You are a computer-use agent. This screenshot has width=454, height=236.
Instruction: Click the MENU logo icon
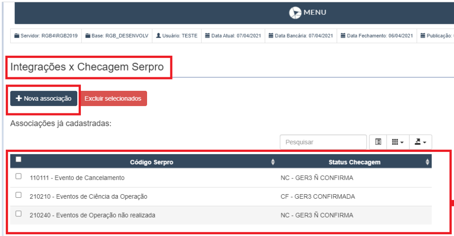295,13
